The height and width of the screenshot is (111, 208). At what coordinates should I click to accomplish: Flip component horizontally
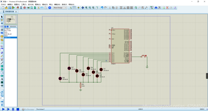[x=2, y=102]
